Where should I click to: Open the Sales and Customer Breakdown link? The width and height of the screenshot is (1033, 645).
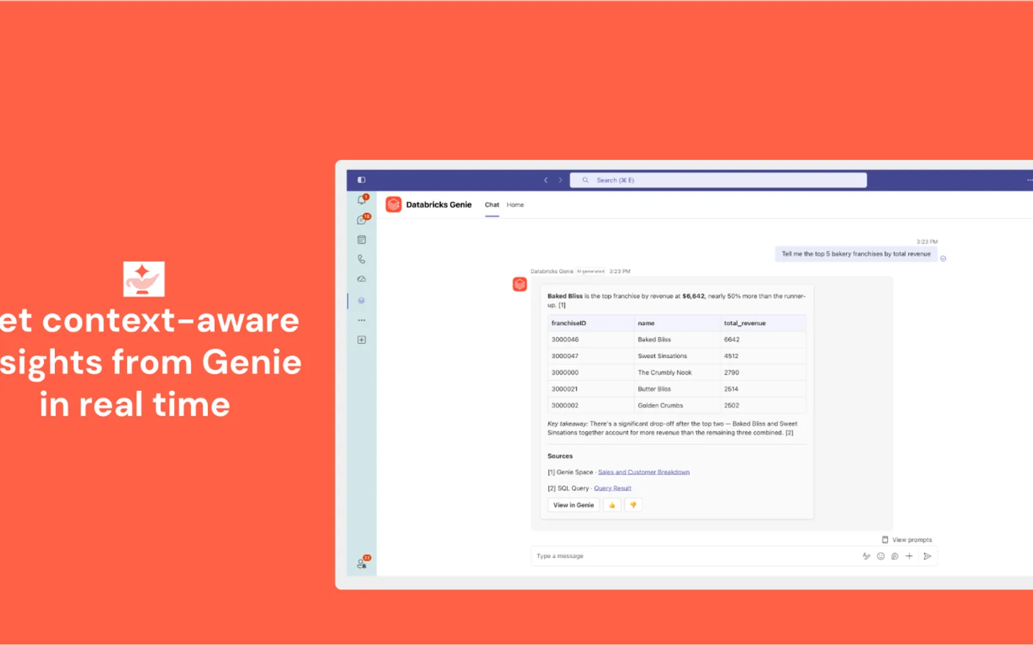[644, 472]
